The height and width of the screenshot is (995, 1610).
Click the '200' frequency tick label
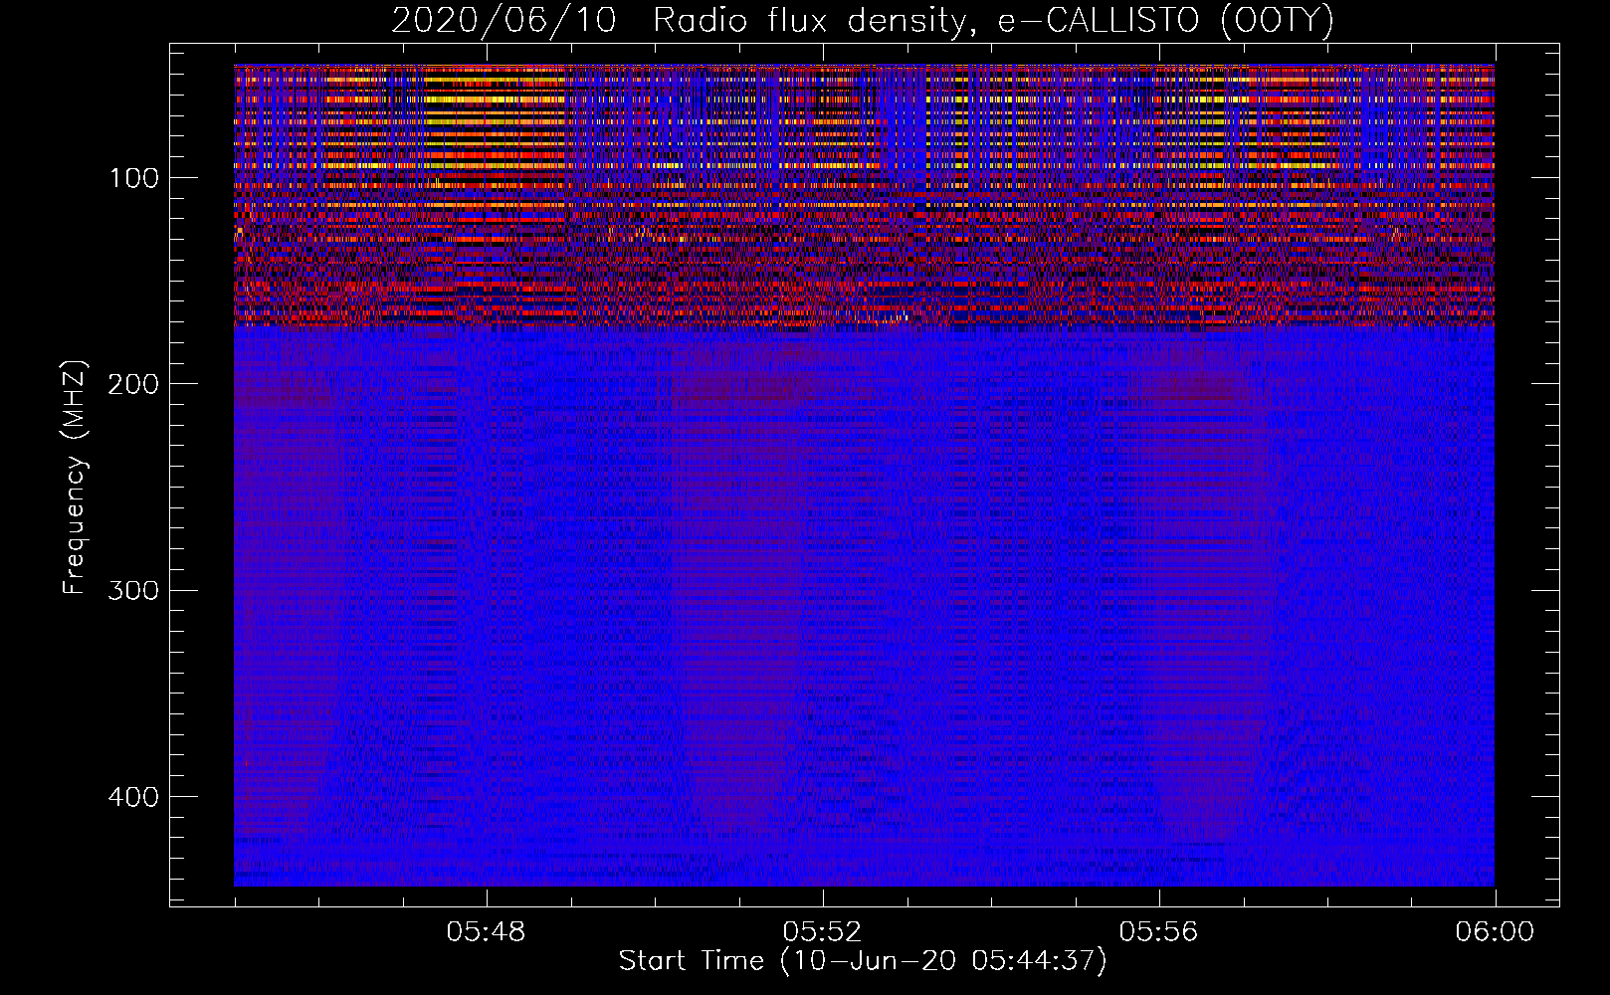point(133,384)
